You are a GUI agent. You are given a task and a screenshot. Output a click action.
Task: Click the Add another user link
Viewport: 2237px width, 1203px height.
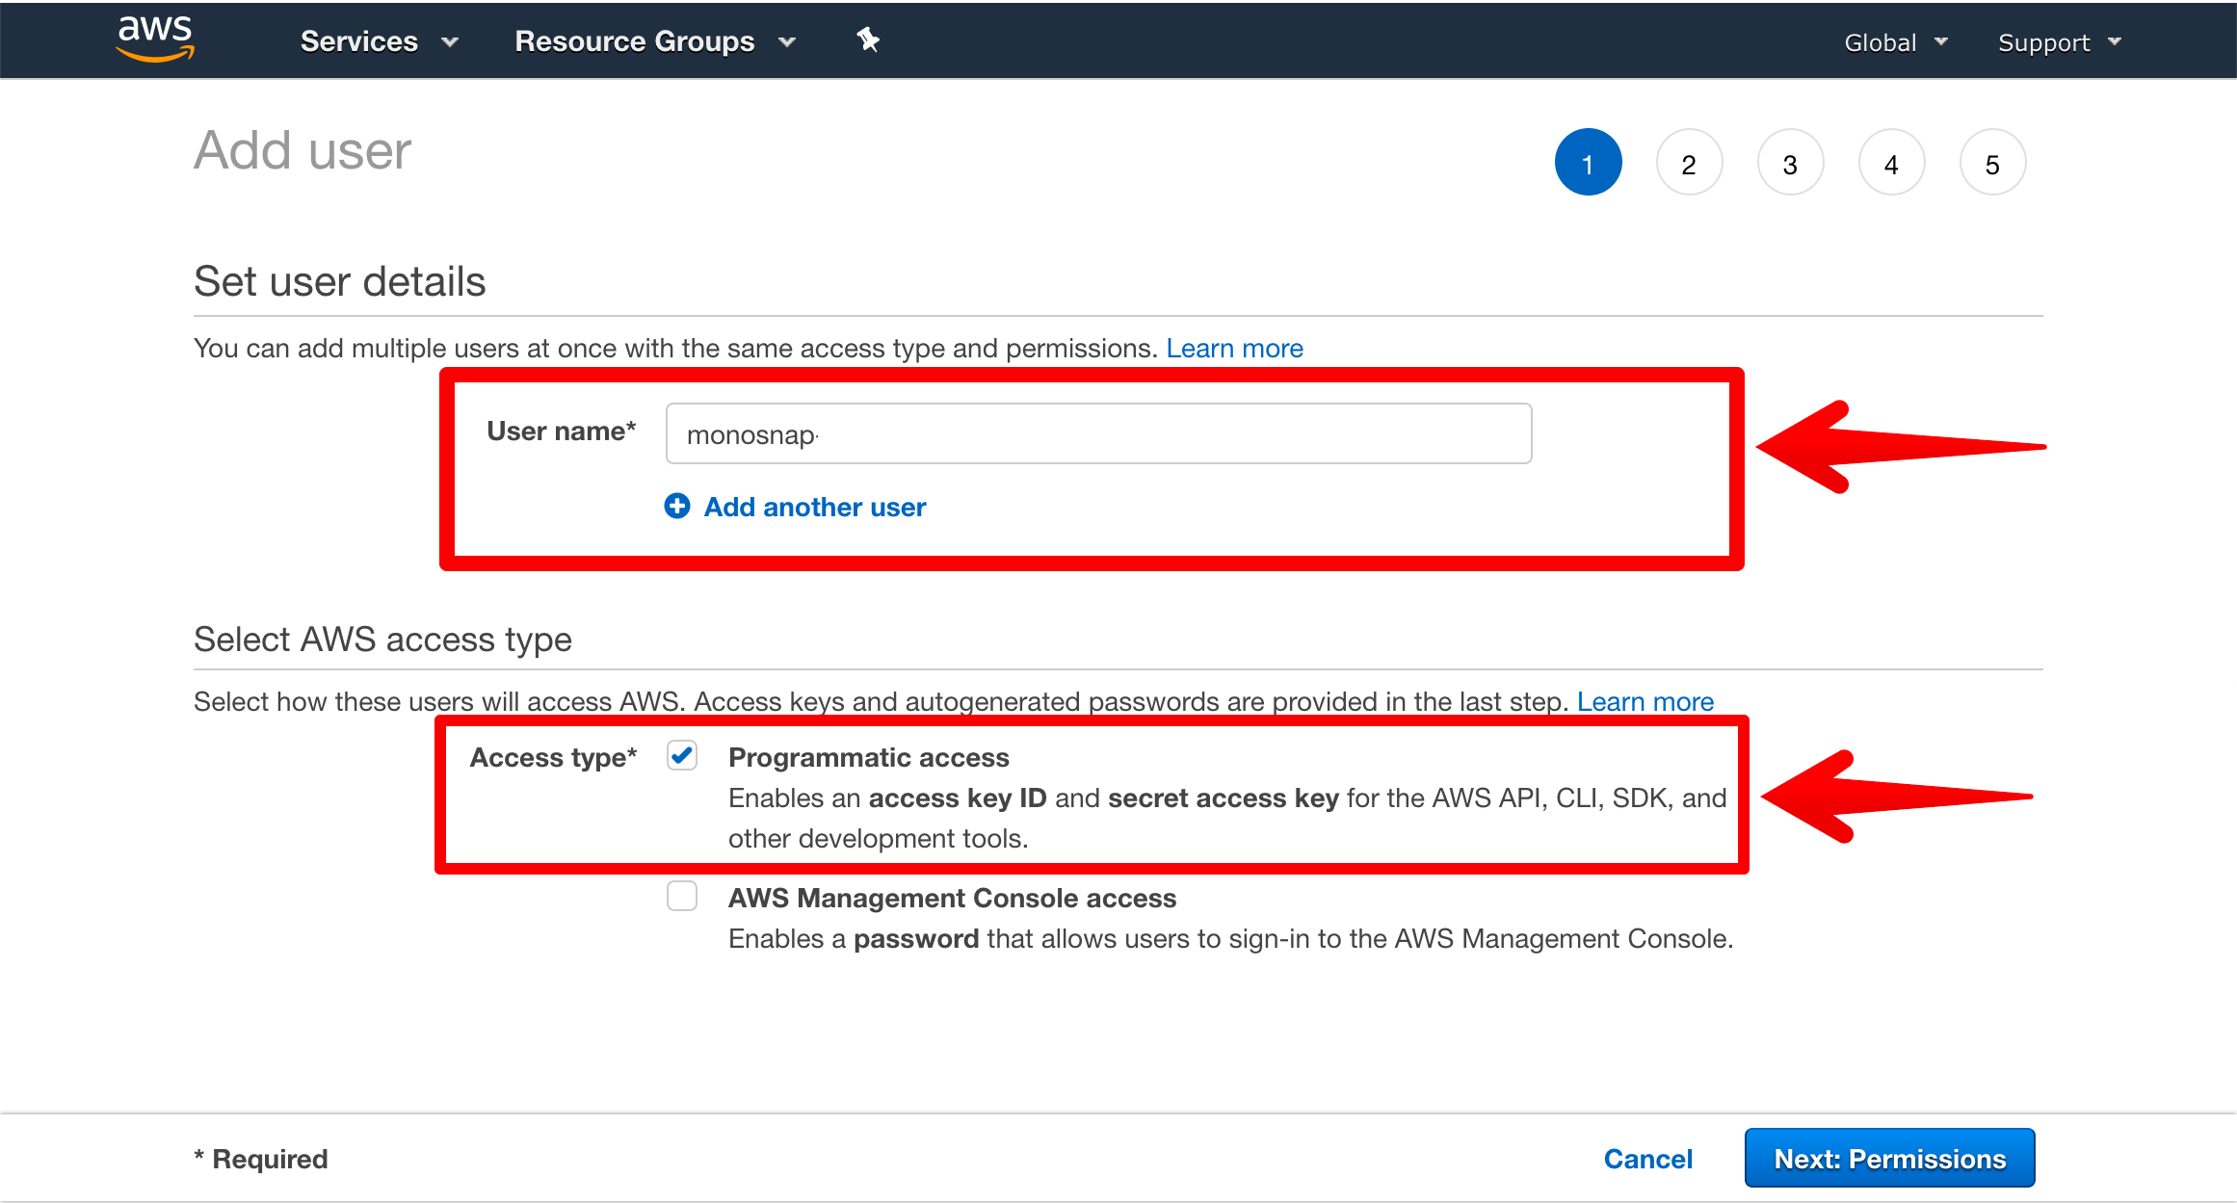[x=814, y=507]
